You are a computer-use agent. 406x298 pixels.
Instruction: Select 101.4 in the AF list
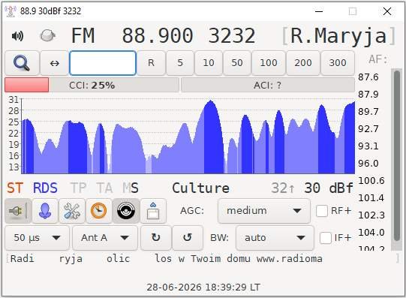tap(371, 198)
